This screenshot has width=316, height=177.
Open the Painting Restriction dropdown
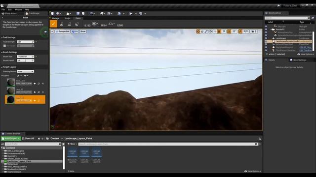pyautogui.click(x=25, y=71)
